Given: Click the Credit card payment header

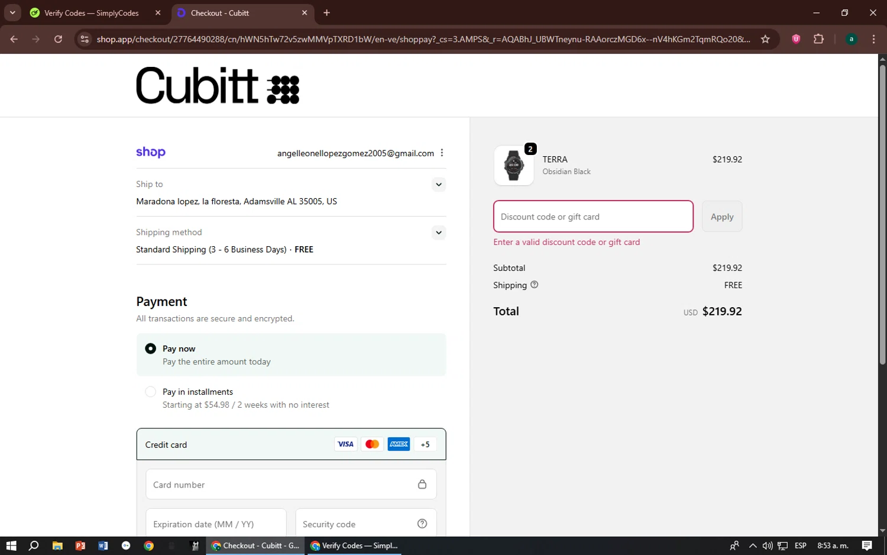Looking at the screenshot, I should point(291,444).
